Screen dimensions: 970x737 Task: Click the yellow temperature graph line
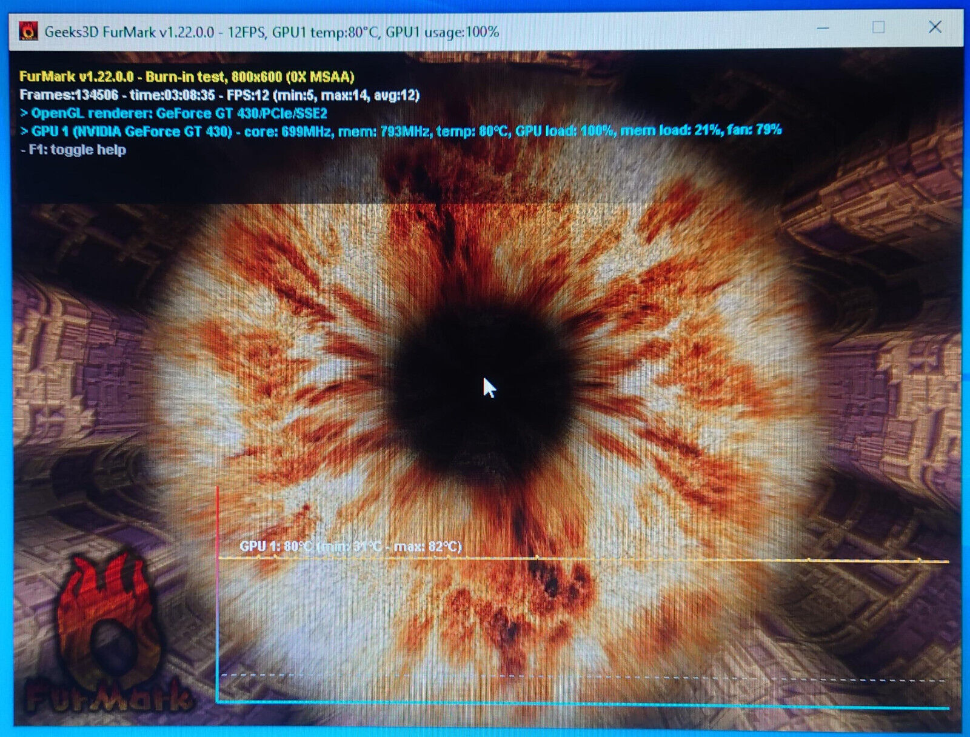583,559
